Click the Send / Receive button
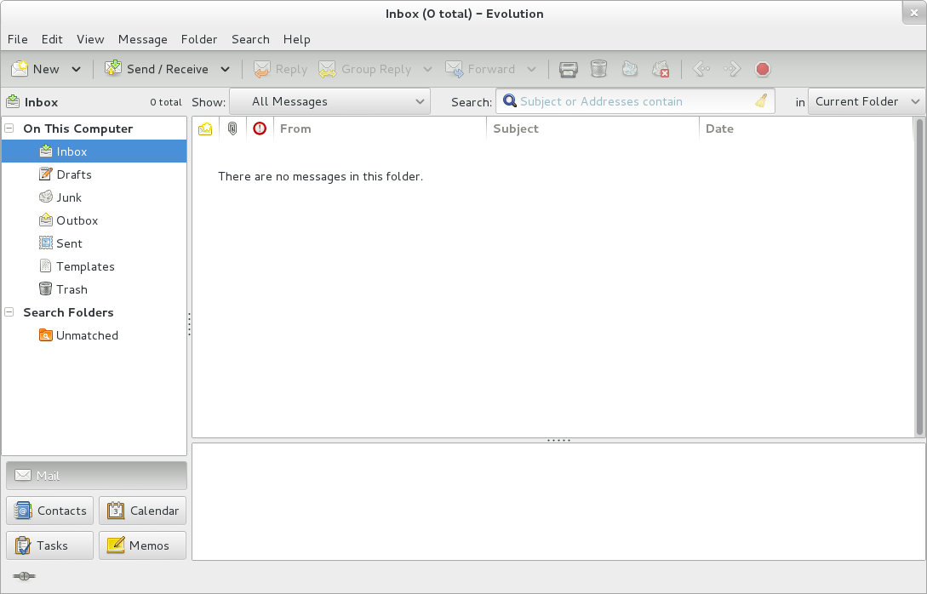 click(x=157, y=70)
